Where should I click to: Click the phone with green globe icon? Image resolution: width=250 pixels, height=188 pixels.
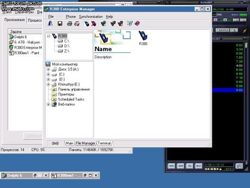[x=103, y=24]
